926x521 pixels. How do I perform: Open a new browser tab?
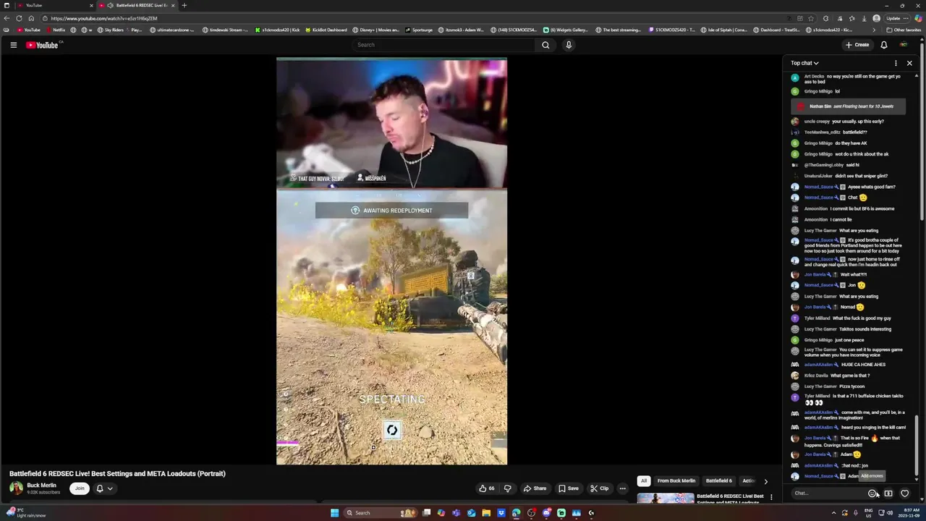coord(184,5)
